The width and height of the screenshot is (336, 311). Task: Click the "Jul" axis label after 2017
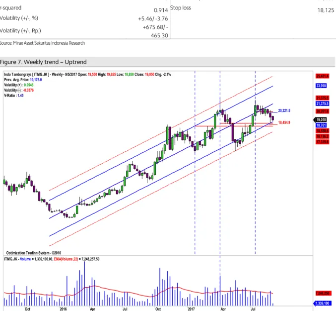[x=253, y=309]
